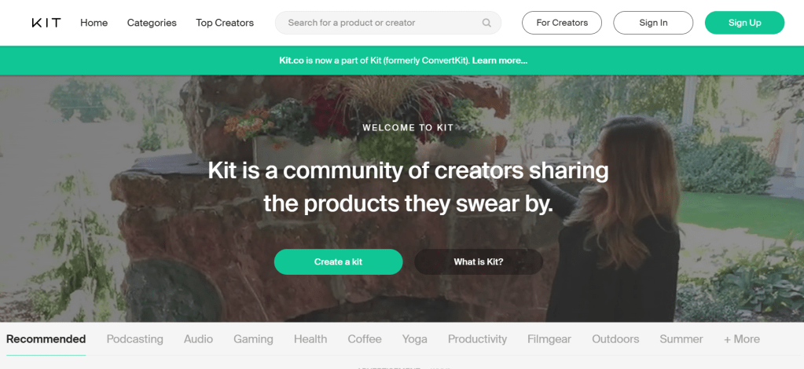Open the Categories menu
804x369 pixels.
tap(152, 23)
